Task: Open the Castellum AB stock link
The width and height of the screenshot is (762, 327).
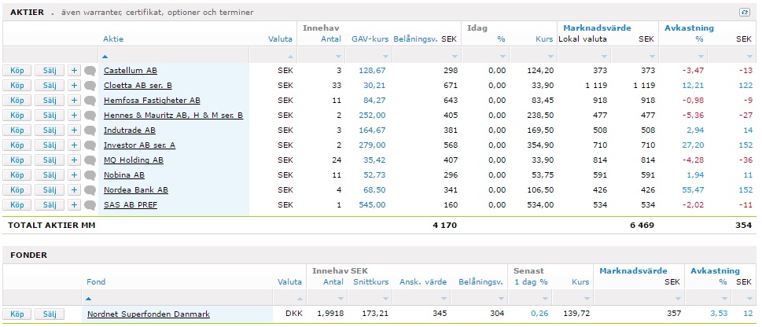Action: 131,71
